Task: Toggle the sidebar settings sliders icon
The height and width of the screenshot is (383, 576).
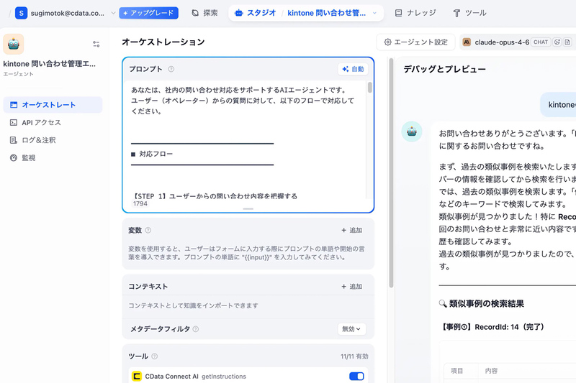Action: [96, 44]
